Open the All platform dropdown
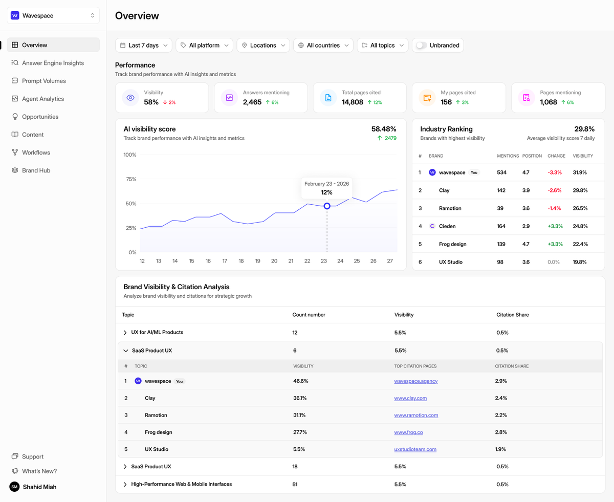The image size is (614, 502). click(205, 46)
